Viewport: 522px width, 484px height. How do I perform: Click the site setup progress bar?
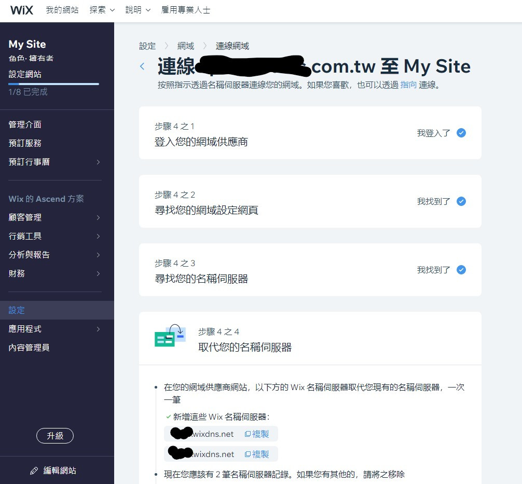point(53,84)
